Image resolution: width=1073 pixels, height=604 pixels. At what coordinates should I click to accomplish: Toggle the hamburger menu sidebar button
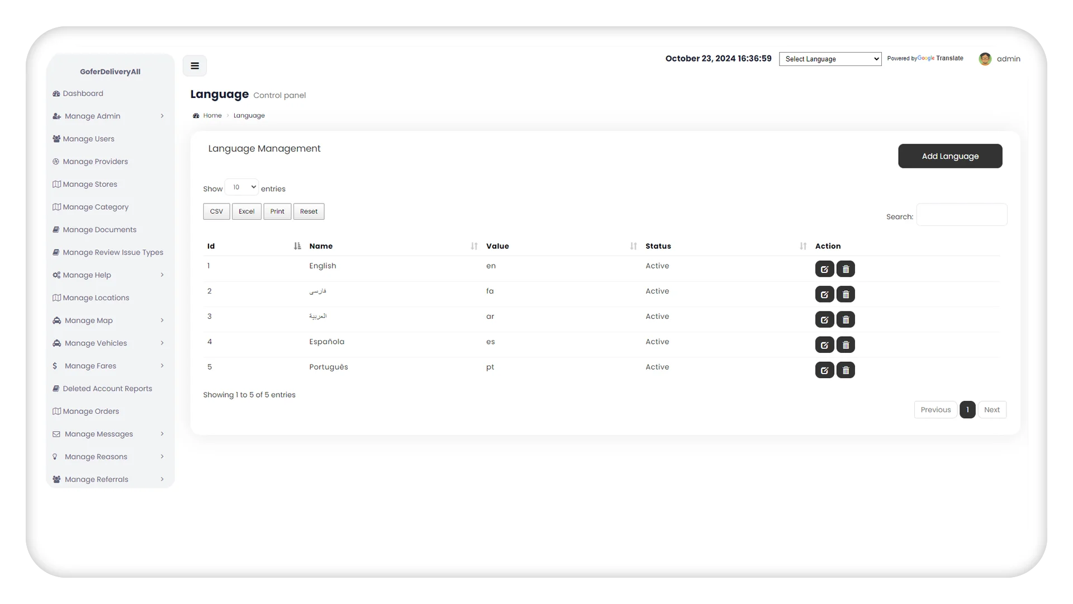click(194, 65)
